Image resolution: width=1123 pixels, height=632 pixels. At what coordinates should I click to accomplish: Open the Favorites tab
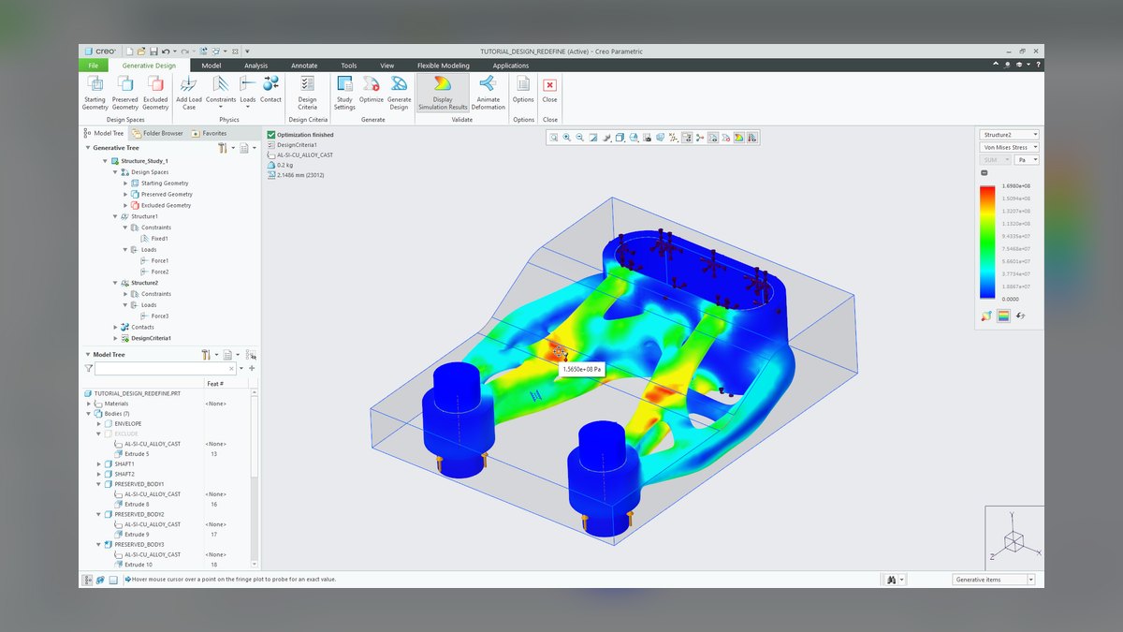click(x=210, y=133)
